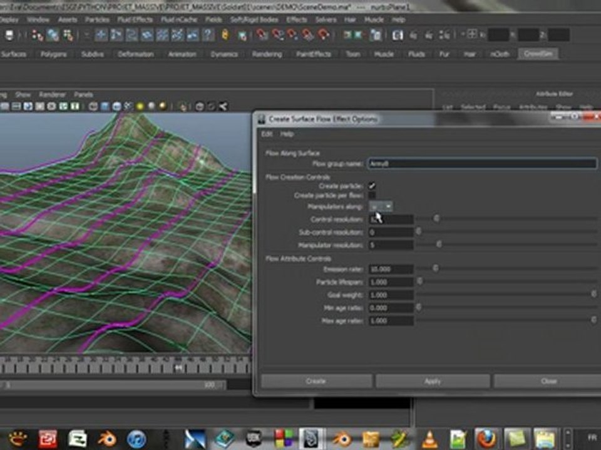Click the padlock lock-selection icon
601x450 pixels.
click(225, 35)
